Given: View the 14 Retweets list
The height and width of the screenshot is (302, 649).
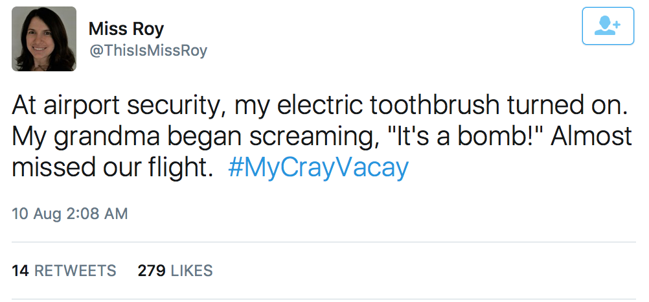Looking at the screenshot, I should (x=64, y=270).
